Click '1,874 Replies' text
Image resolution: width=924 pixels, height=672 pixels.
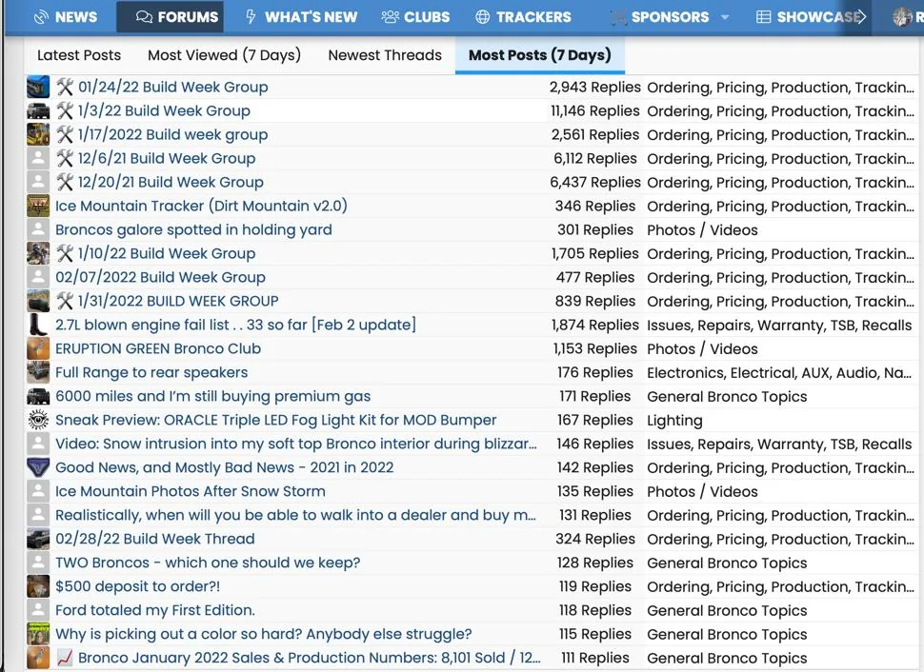[594, 325]
